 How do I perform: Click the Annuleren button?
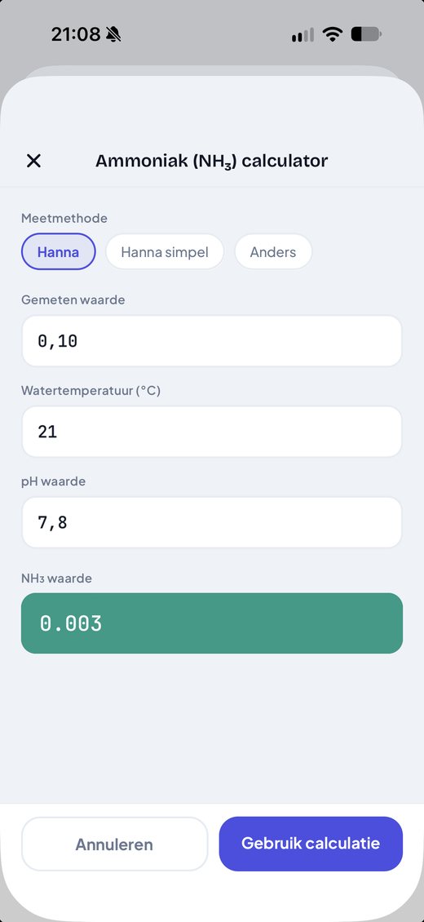(x=114, y=844)
